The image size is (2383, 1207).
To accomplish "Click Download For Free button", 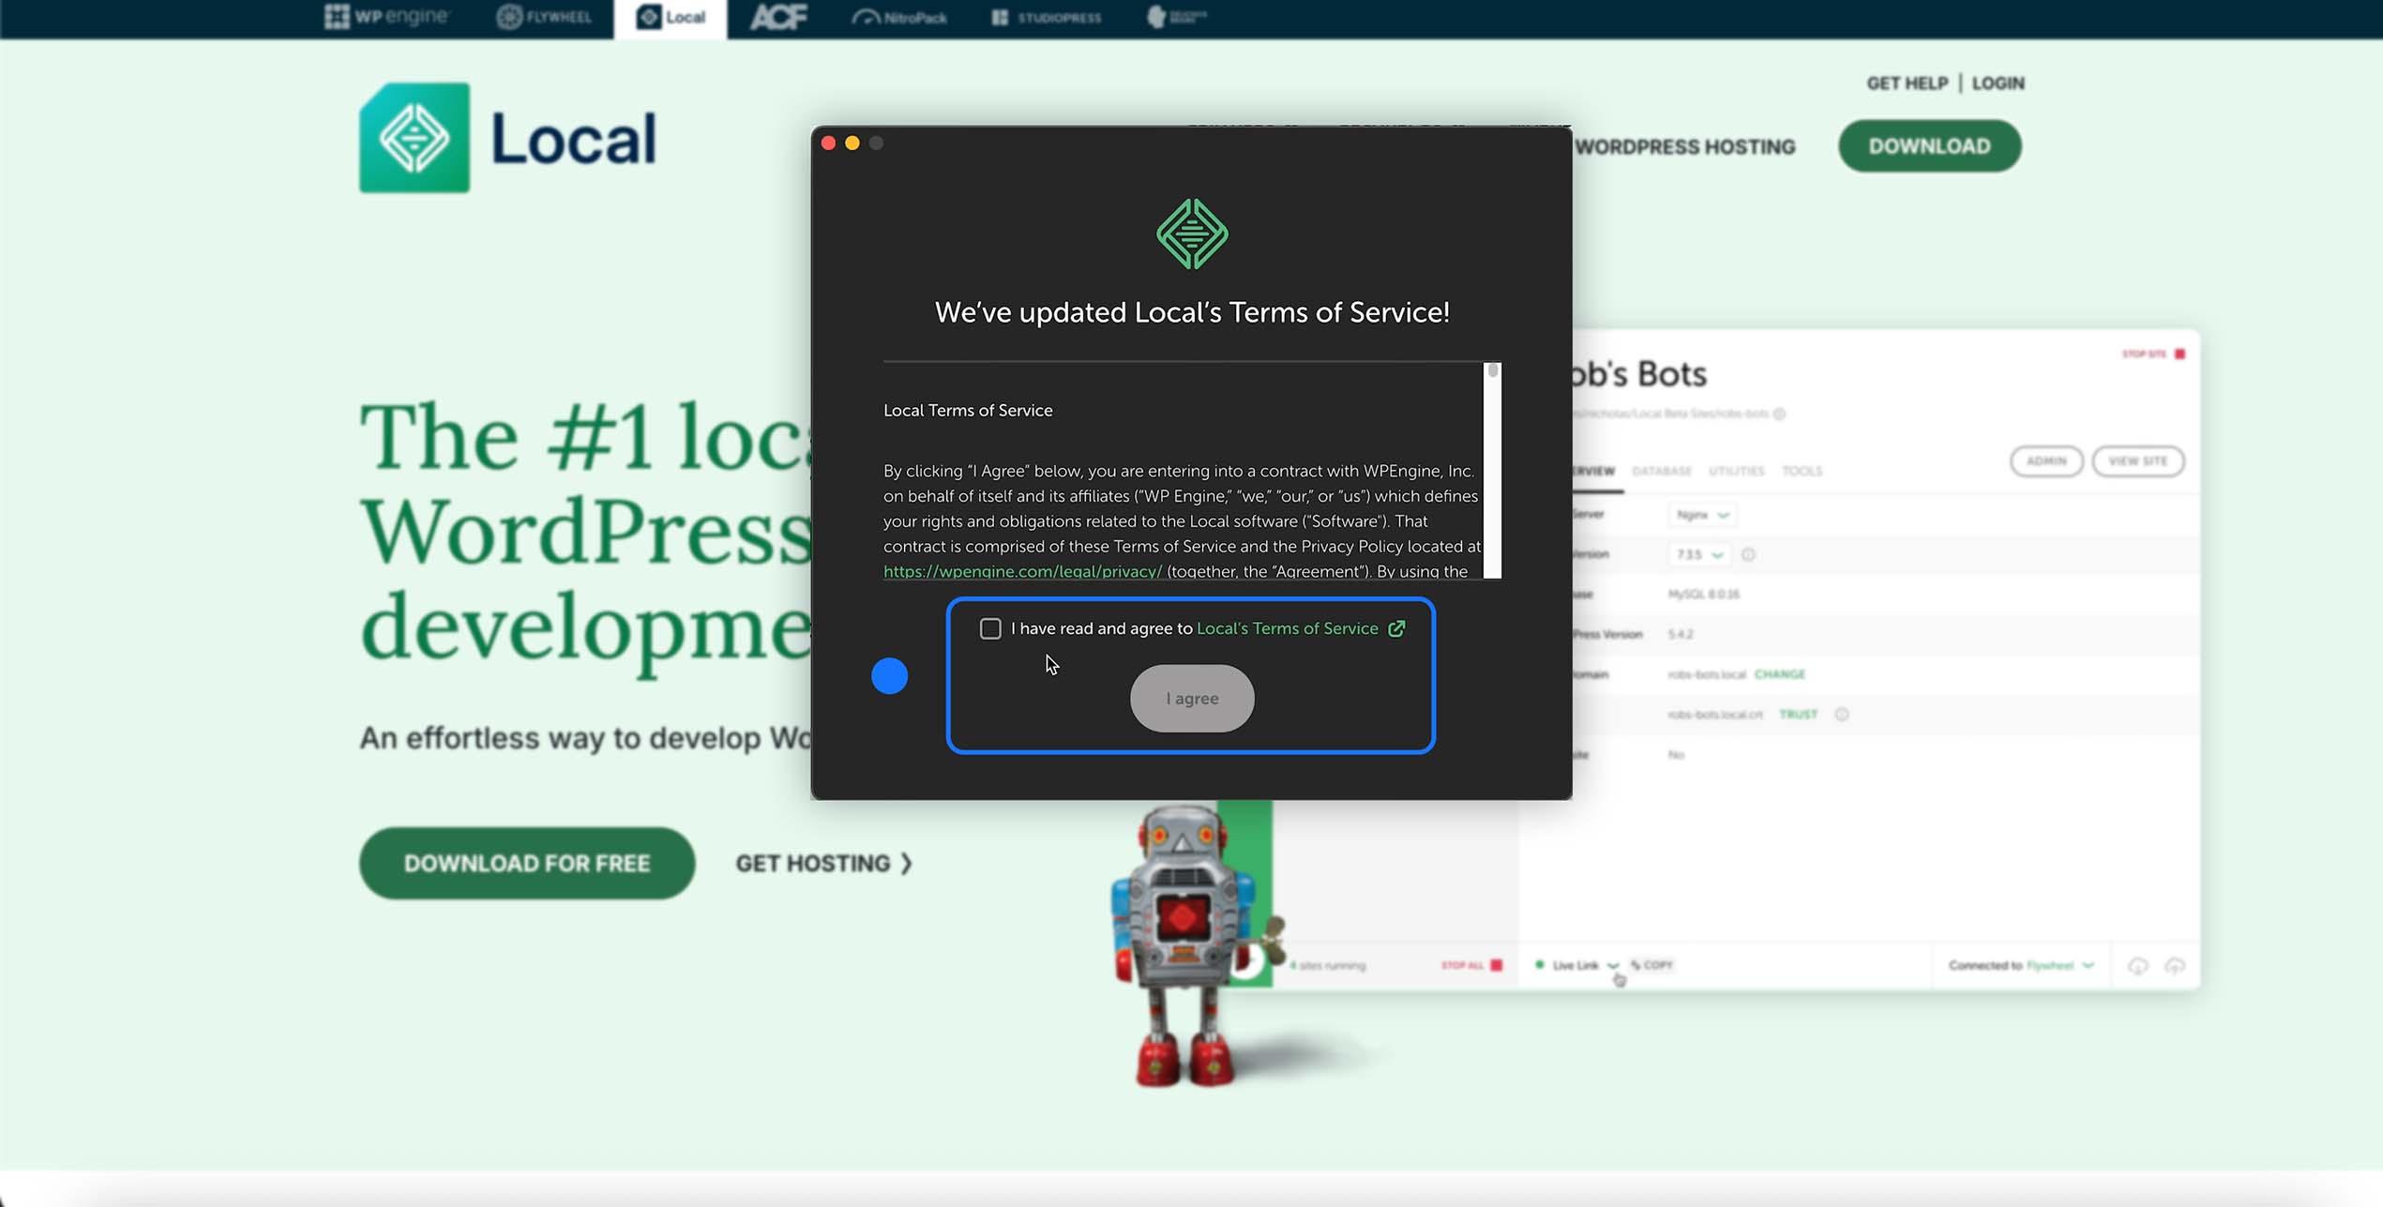I will 526,863.
